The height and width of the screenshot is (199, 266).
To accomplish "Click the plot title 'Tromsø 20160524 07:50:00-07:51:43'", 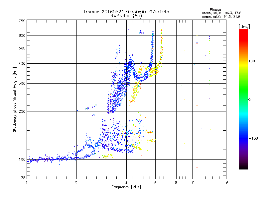I will 126,12.
